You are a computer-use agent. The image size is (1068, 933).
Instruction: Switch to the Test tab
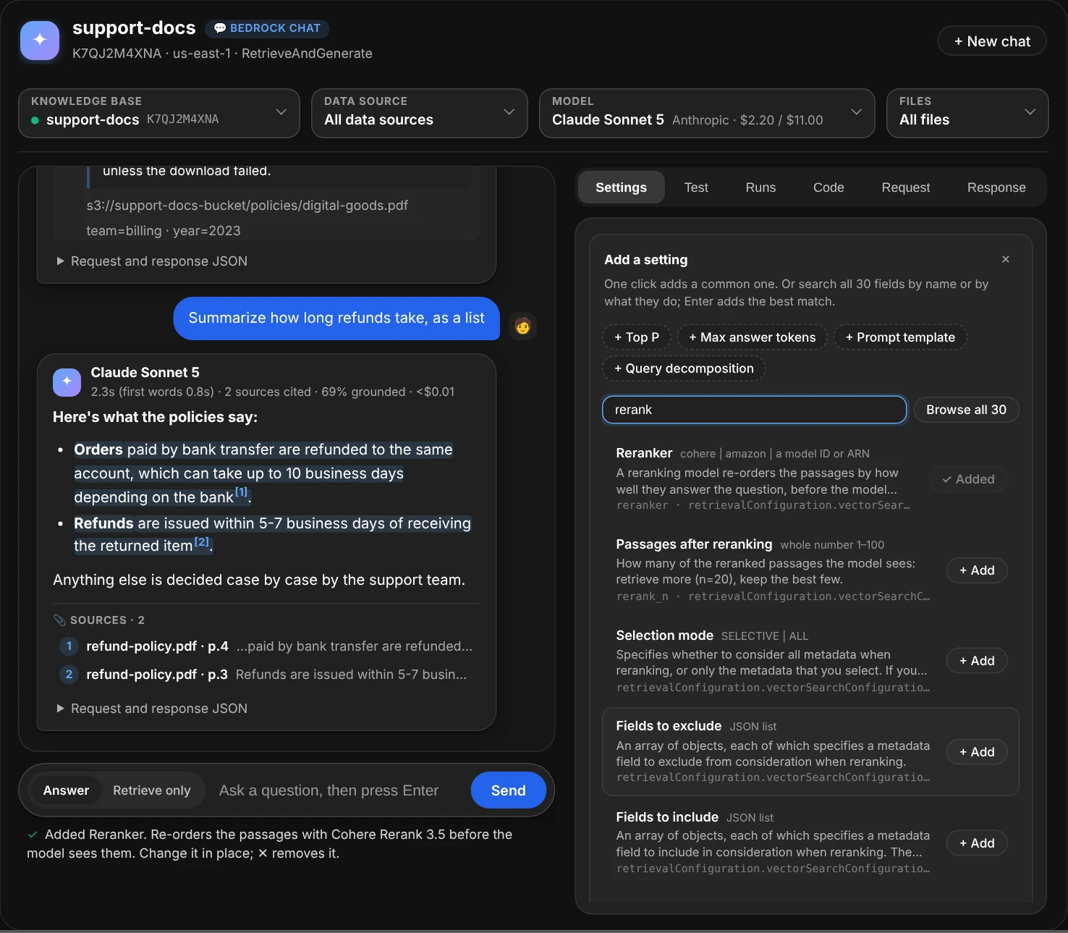(x=696, y=187)
